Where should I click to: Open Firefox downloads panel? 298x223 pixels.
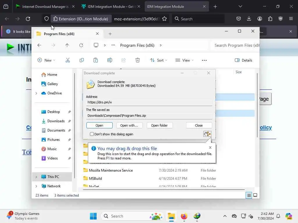(249, 19)
